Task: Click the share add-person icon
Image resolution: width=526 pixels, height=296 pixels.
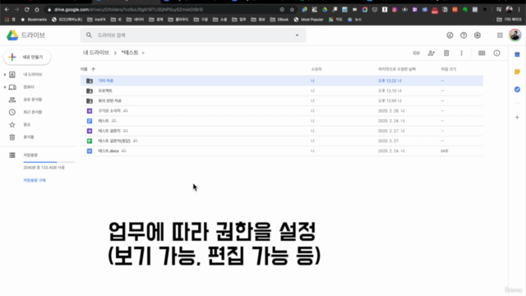Action: pyautogui.click(x=431, y=53)
